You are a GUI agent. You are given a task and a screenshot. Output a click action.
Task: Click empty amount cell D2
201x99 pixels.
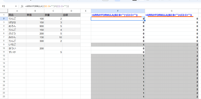click(x=71, y=19)
